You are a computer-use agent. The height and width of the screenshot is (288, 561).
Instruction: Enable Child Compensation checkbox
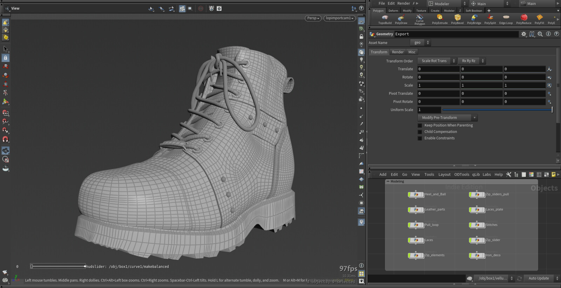[x=420, y=132]
